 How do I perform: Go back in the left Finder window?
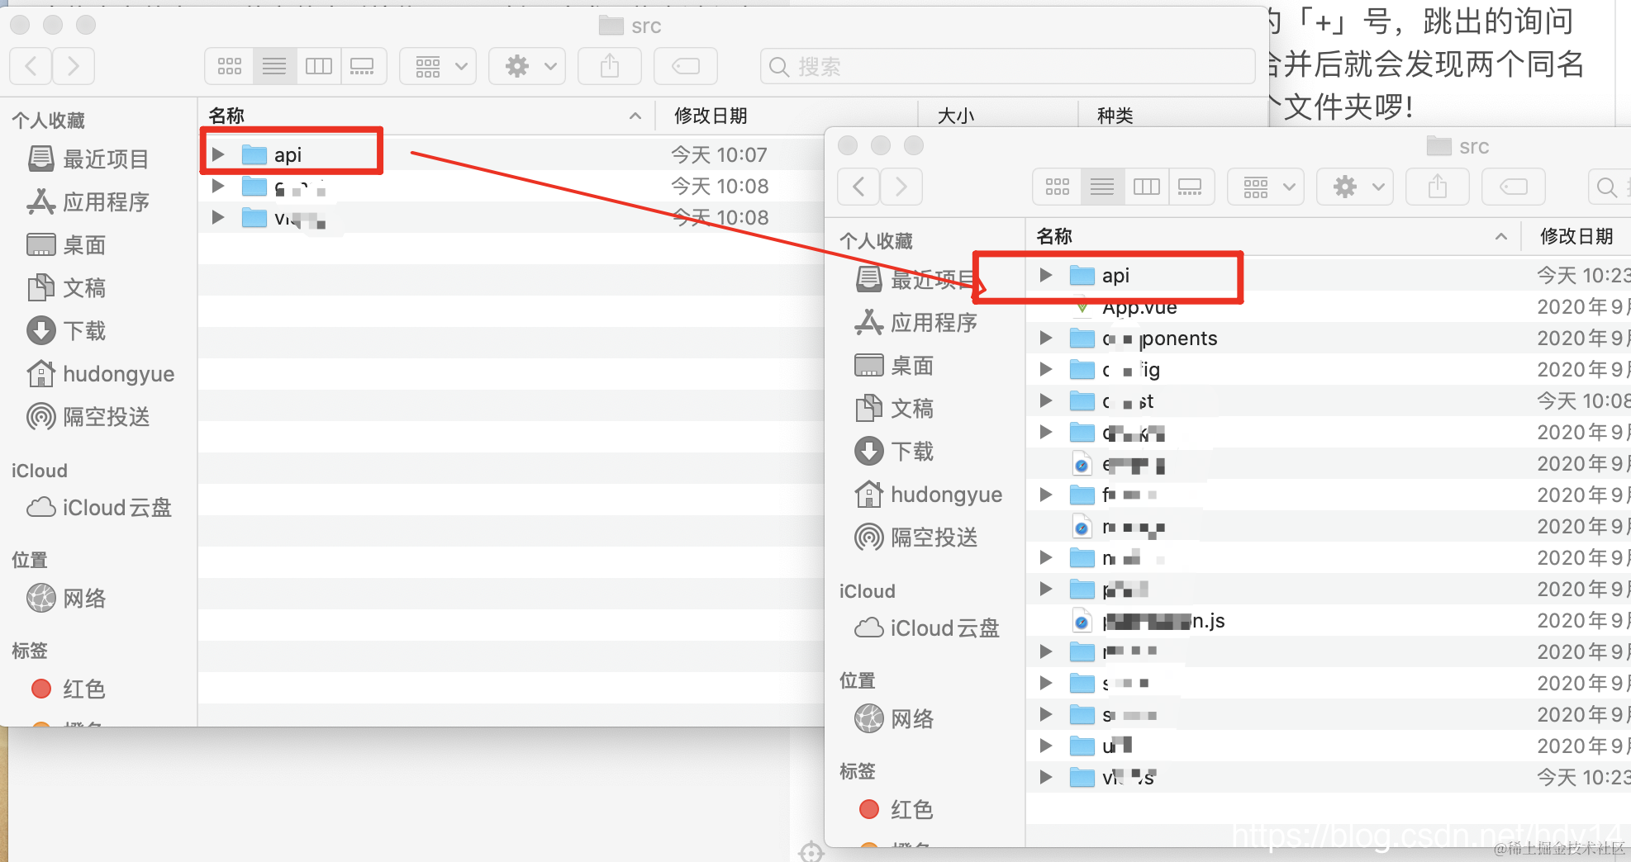[x=31, y=66]
